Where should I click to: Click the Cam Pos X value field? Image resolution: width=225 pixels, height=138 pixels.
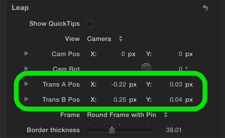click(x=123, y=54)
